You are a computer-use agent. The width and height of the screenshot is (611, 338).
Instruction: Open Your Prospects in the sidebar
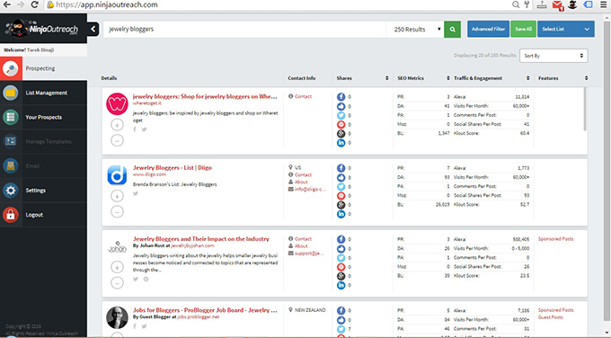(x=44, y=117)
